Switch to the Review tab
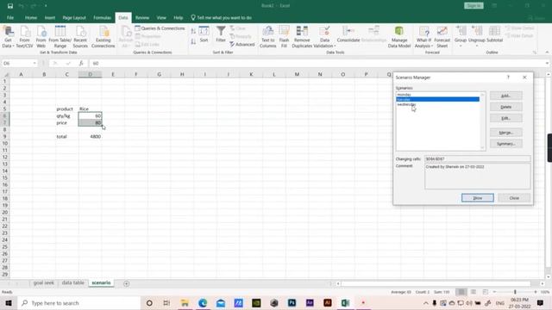552x310 pixels. click(142, 17)
